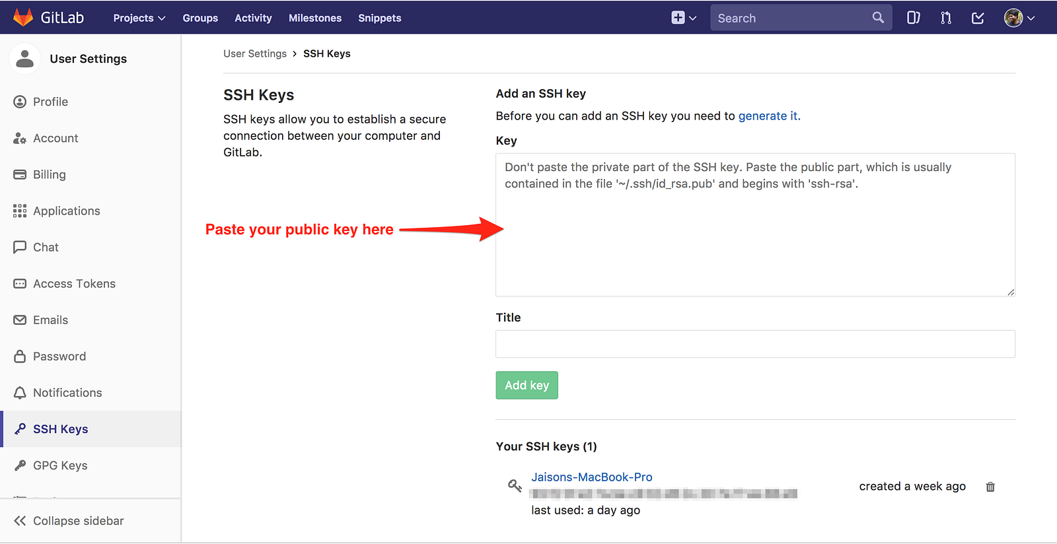
Task: Click the GitLab wordmark text
Action: (x=62, y=18)
